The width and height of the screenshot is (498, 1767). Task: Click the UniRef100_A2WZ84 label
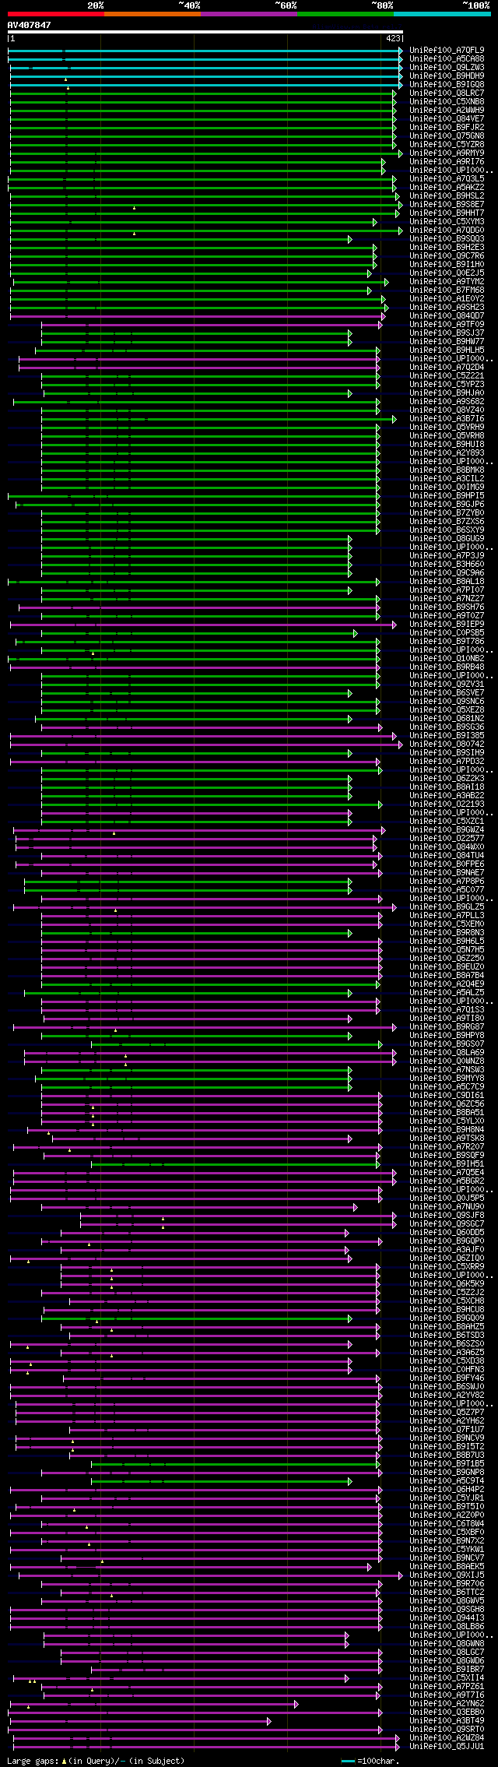coord(447,1737)
